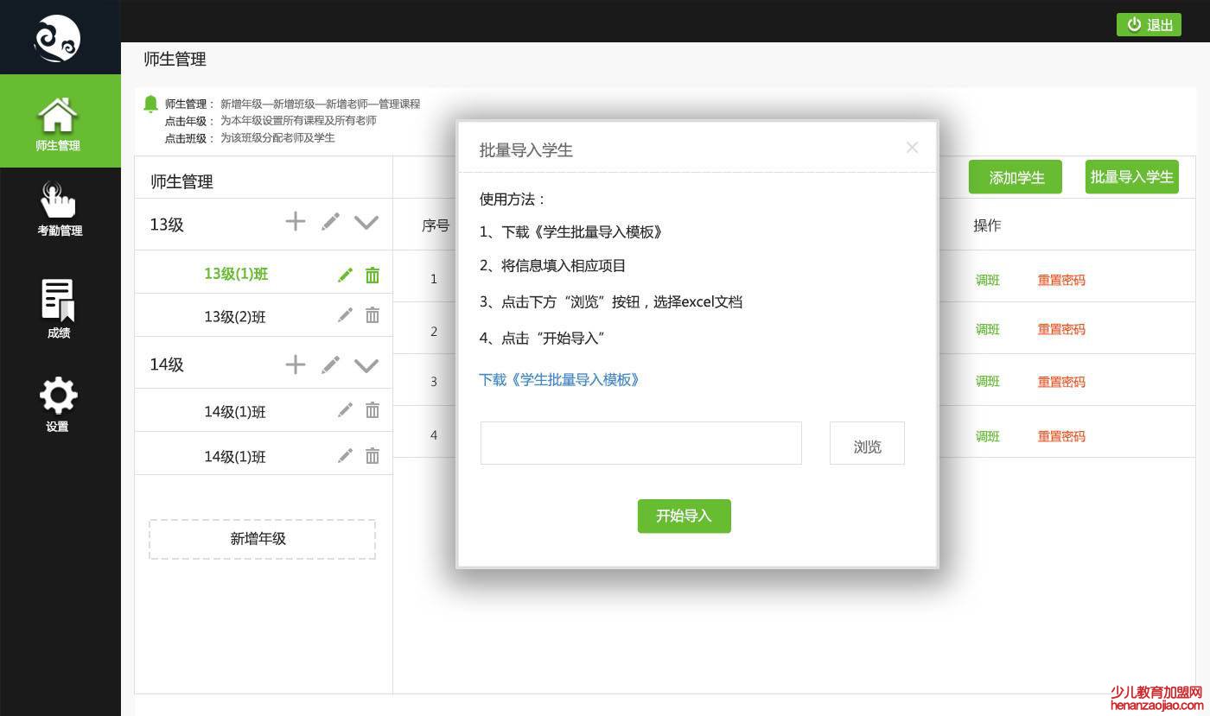1210x716 pixels.
Task: Click instruction step 4、点击“开始导入”
Action: (542, 339)
